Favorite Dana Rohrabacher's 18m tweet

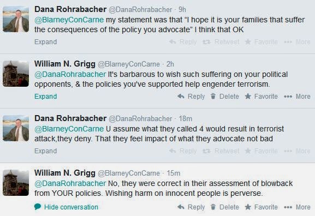coord(261,151)
